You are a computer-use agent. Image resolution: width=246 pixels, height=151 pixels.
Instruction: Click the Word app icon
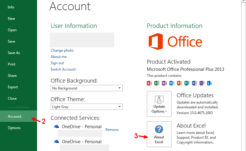tap(194, 83)
